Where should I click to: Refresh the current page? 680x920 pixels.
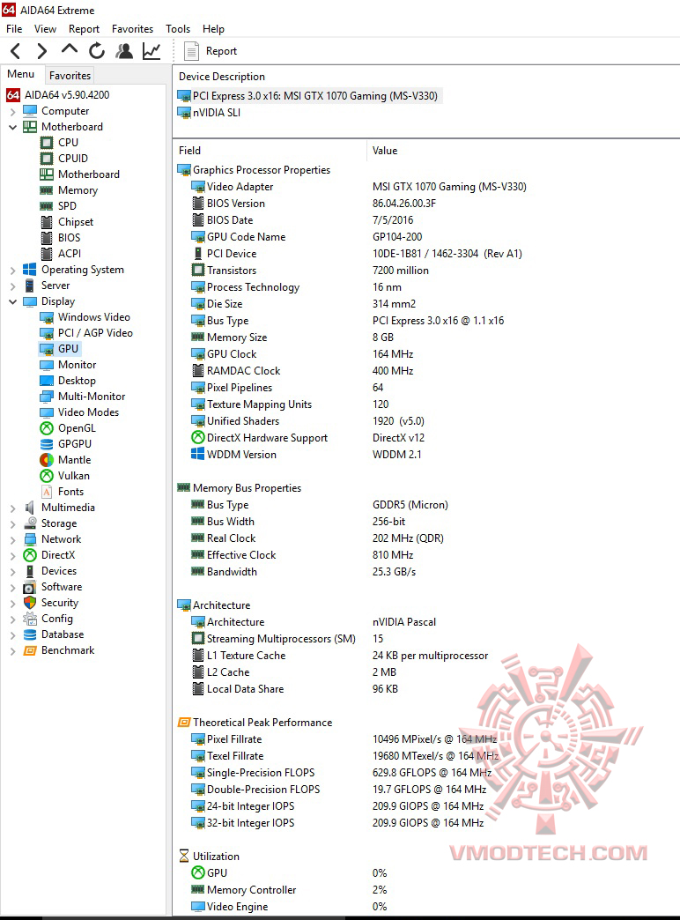(x=97, y=51)
